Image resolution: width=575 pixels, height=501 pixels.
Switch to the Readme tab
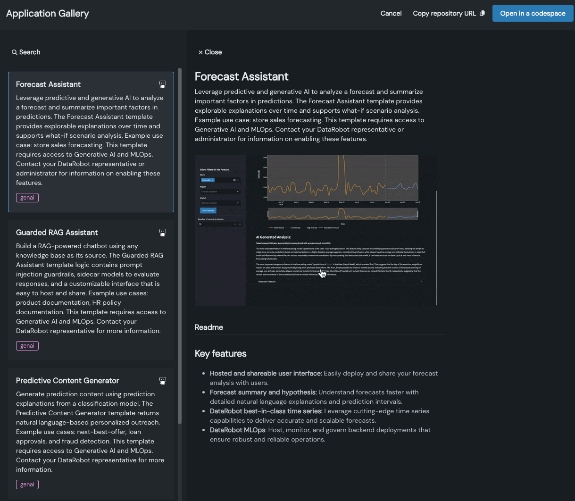point(209,327)
